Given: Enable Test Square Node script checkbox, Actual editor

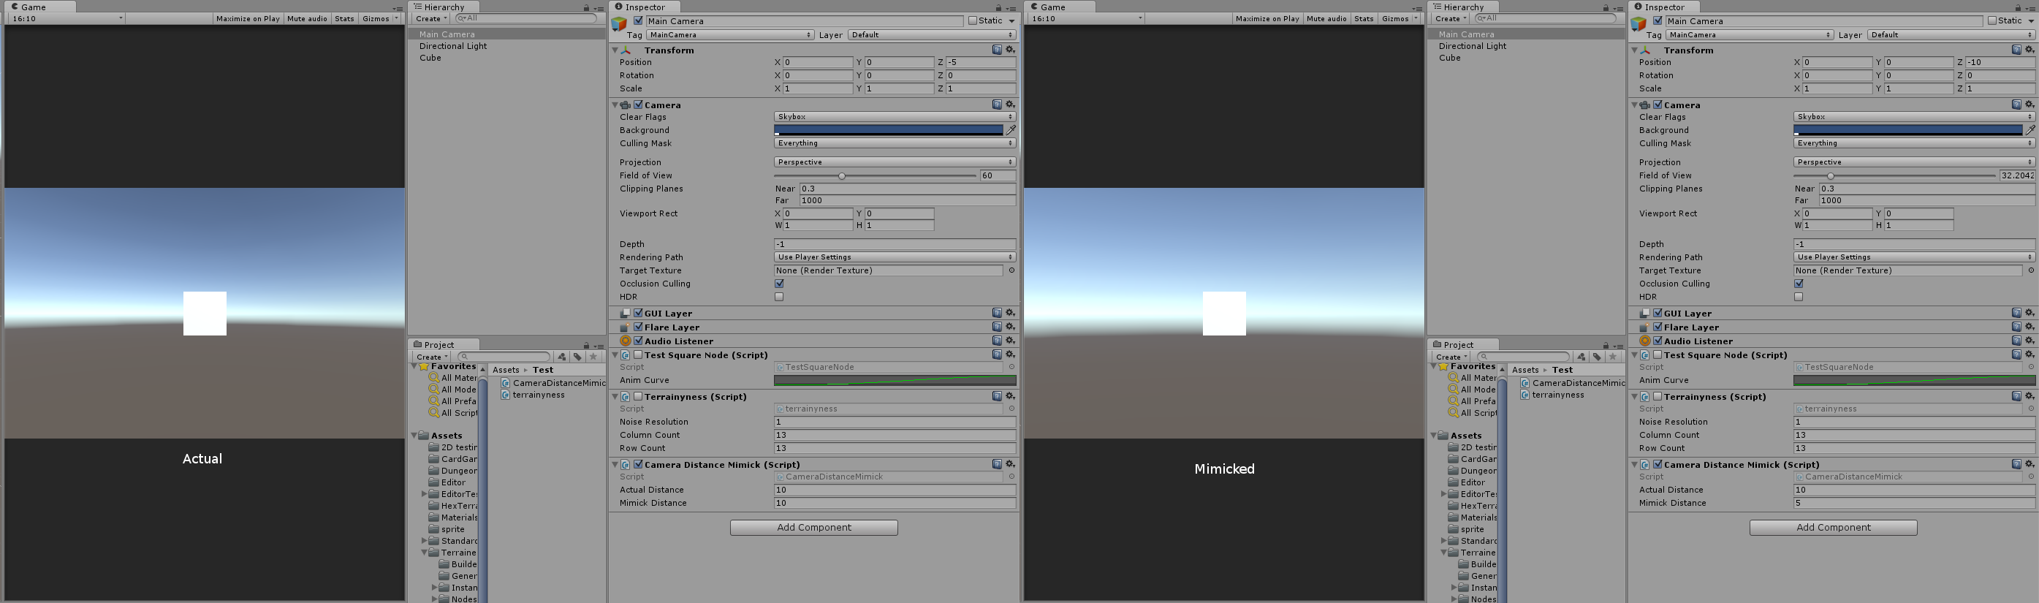Looking at the screenshot, I should point(639,354).
